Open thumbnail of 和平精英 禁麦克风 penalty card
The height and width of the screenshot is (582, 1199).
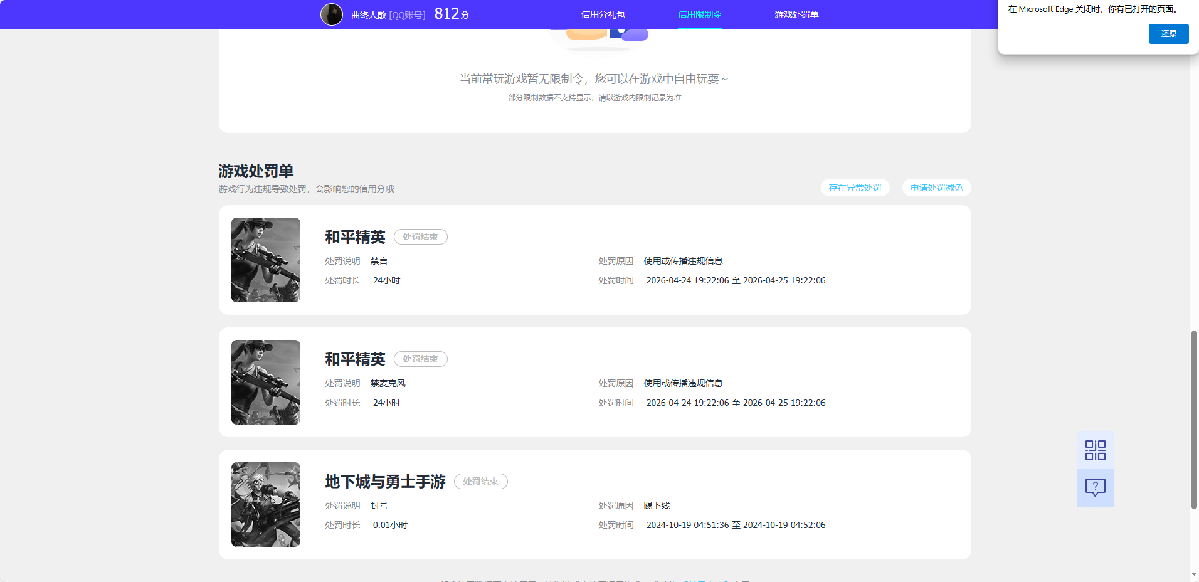266,382
